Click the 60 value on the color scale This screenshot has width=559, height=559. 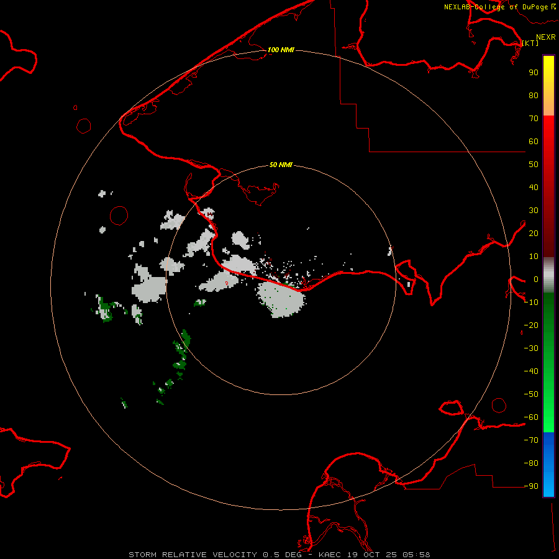(534, 142)
